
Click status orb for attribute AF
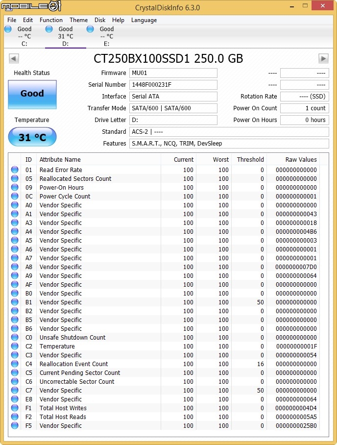pos(15,284)
